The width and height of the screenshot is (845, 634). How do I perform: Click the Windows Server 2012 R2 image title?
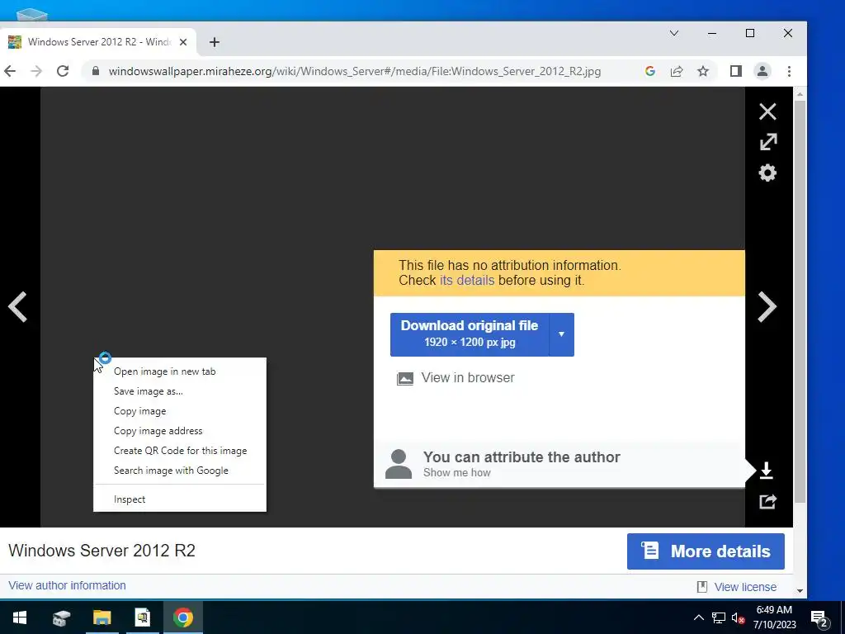[101, 551]
